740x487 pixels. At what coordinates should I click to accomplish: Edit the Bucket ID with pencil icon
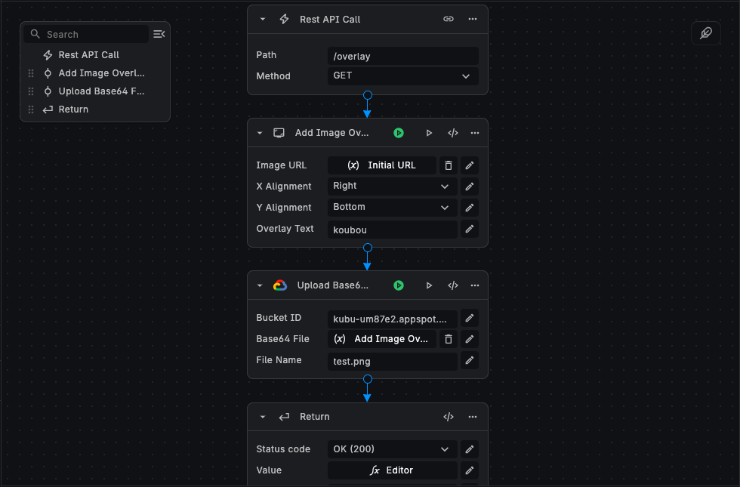pyautogui.click(x=470, y=318)
